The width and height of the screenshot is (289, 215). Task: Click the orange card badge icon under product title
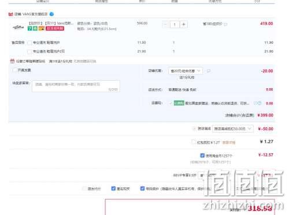[x=42, y=28]
